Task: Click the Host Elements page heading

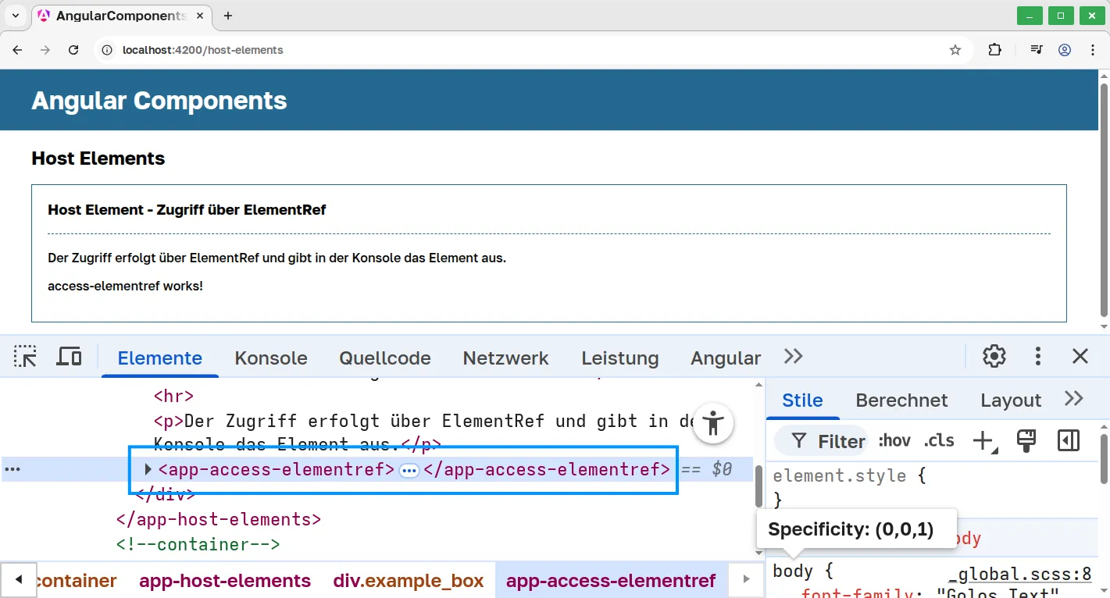Action: [98, 158]
